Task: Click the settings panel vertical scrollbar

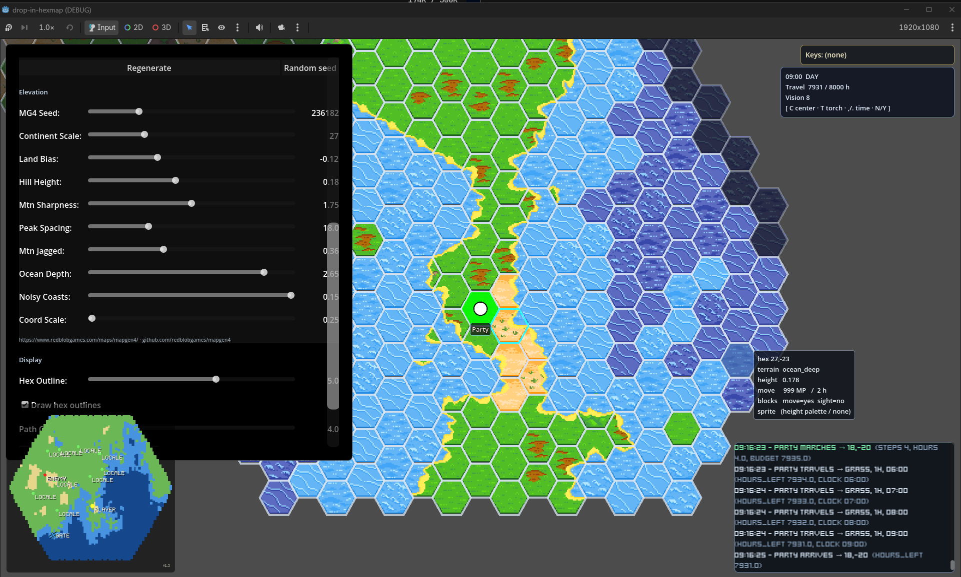Action: pyautogui.click(x=333, y=316)
